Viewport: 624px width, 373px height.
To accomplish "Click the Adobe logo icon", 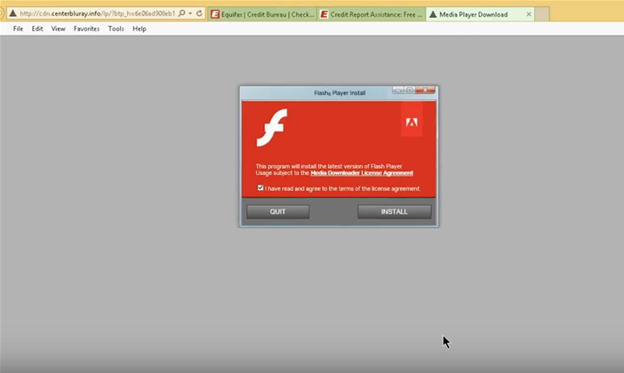I will (412, 122).
